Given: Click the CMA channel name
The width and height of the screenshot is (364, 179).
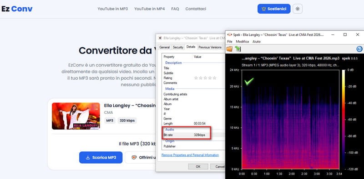Looking at the screenshot, I should click(x=108, y=113).
